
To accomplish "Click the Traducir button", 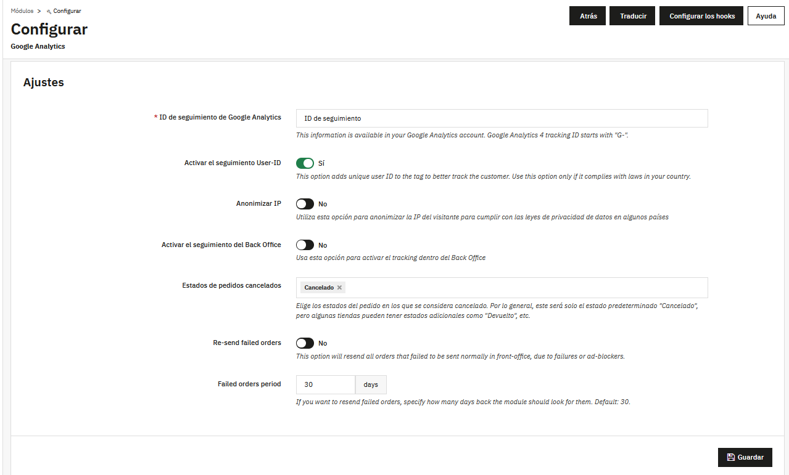I will (x=632, y=15).
